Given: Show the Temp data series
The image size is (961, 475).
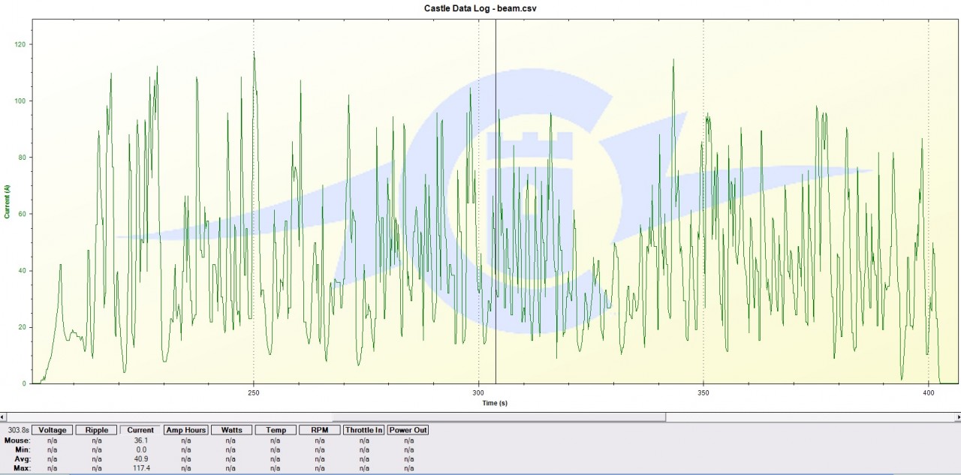Looking at the screenshot, I should [x=276, y=430].
